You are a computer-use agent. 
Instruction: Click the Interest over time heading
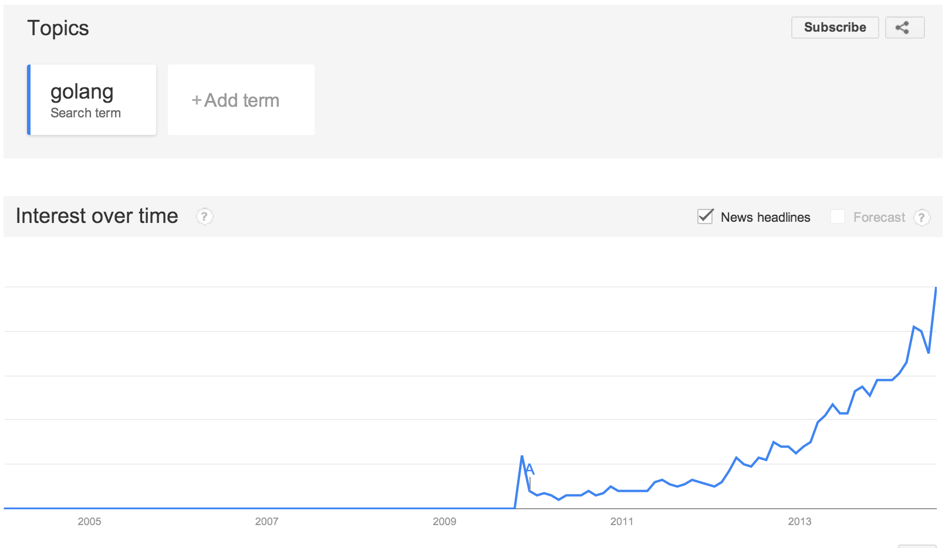tap(97, 216)
